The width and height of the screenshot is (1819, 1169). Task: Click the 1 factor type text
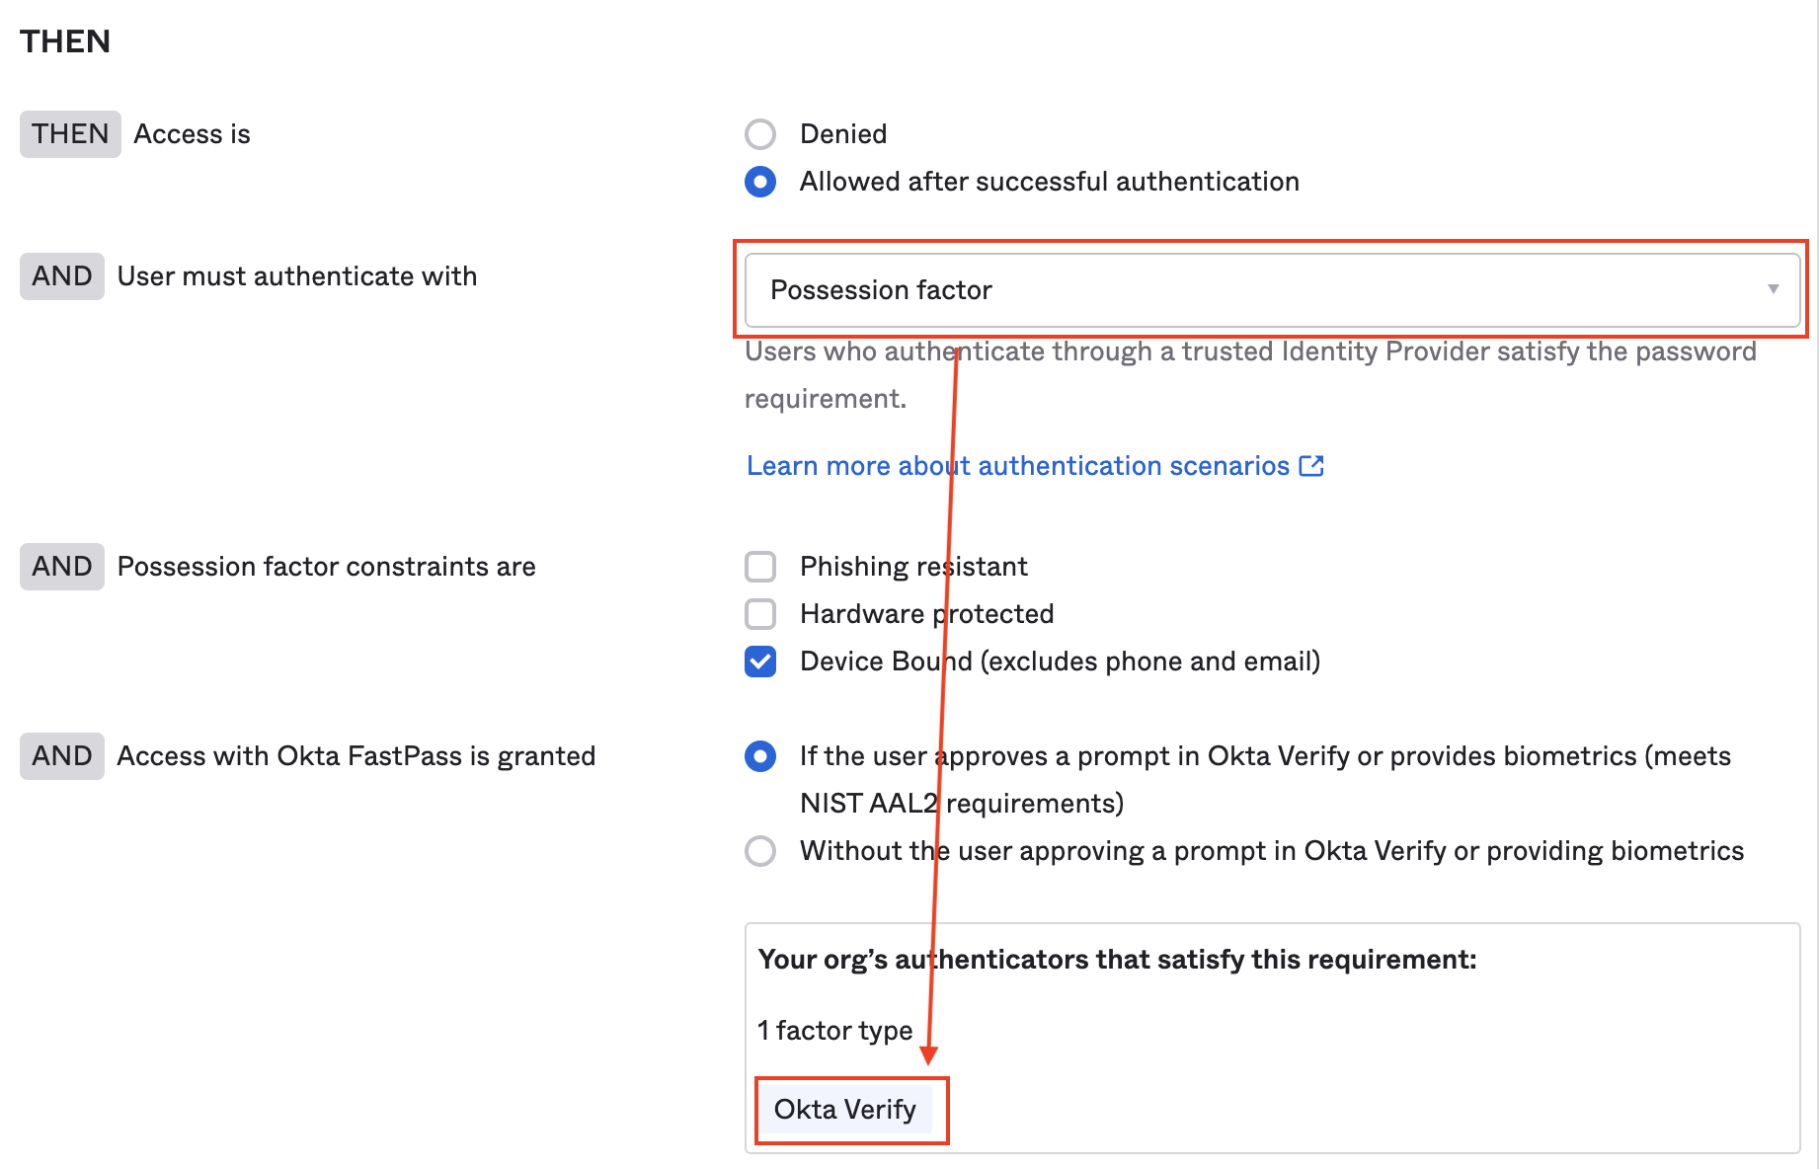(x=834, y=1031)
